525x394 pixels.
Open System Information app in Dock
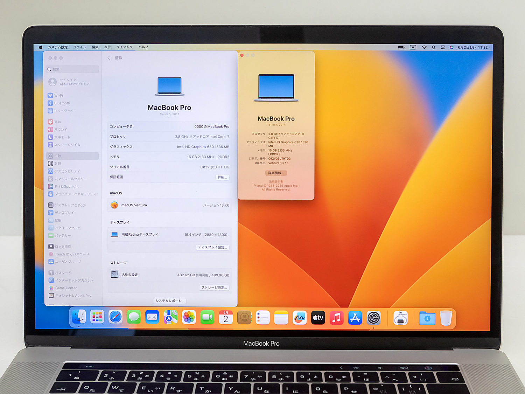(x=400, y=318)
